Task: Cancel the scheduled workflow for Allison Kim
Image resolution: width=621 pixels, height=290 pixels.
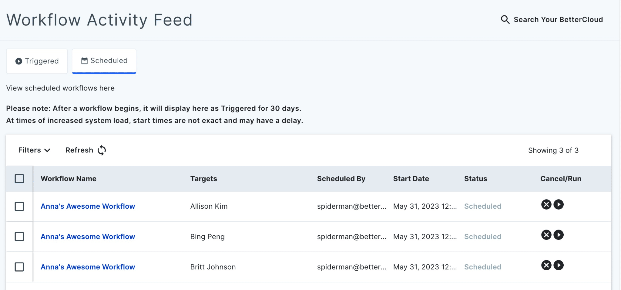Action: [546, 204]
